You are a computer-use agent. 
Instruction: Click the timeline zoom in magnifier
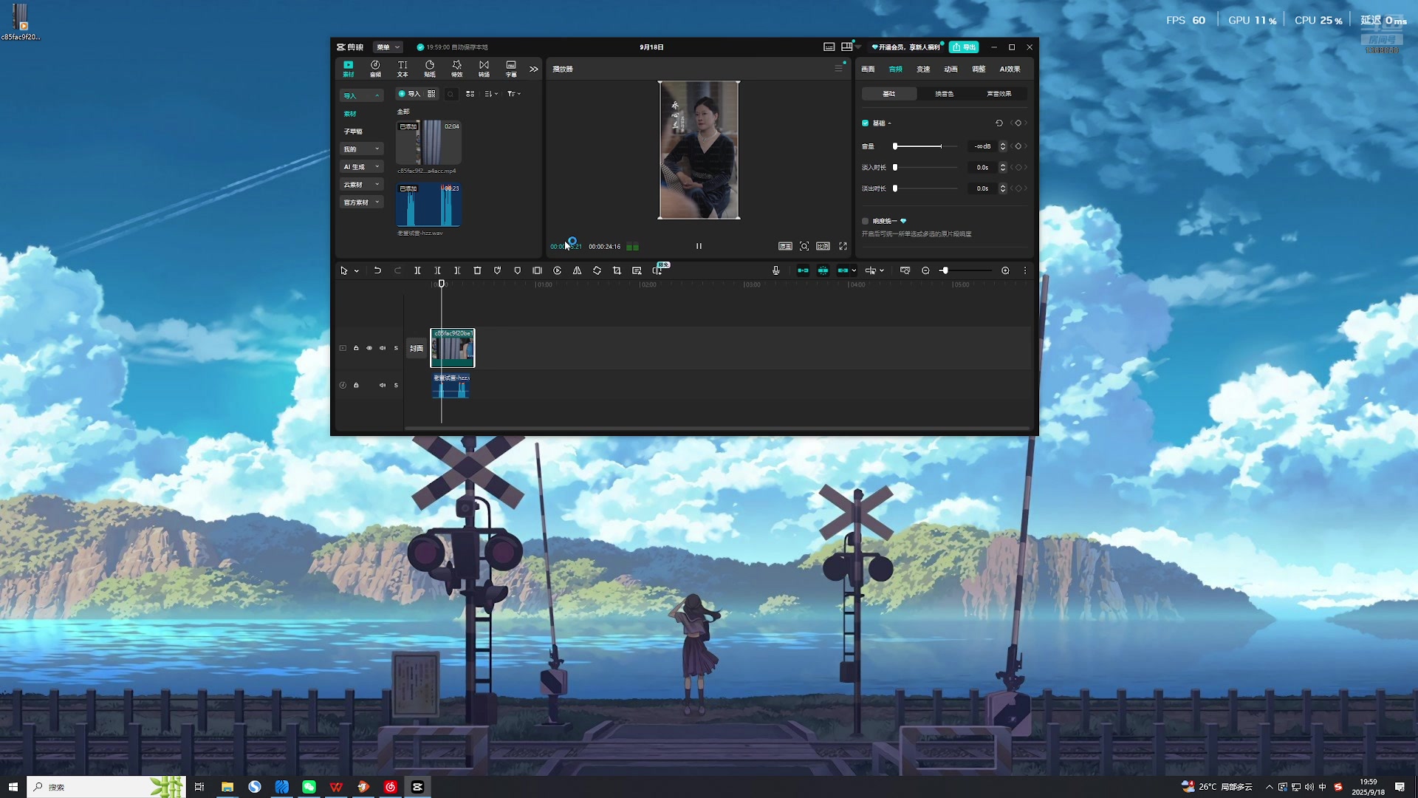1005,270
